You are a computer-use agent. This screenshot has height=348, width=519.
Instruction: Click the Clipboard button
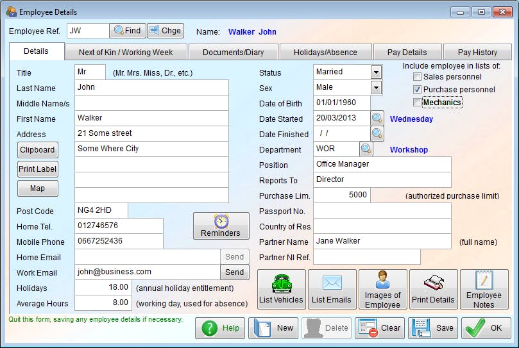(37, 150)
